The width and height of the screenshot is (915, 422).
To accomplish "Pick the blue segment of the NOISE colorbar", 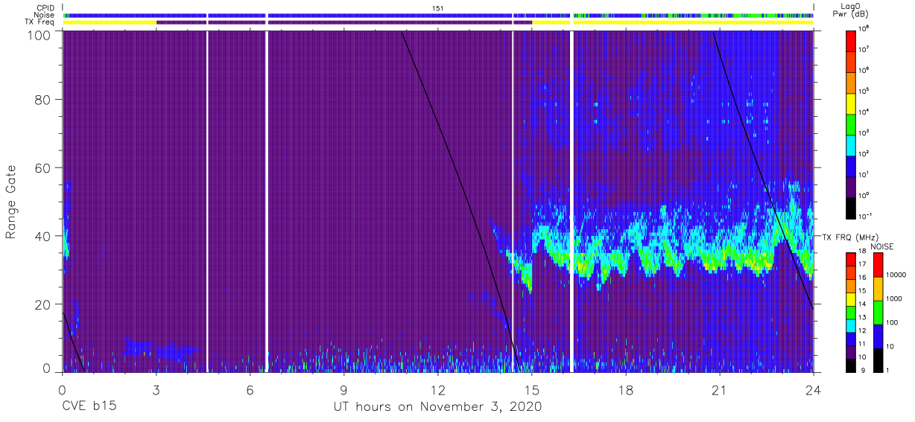I will click(877, 335).
